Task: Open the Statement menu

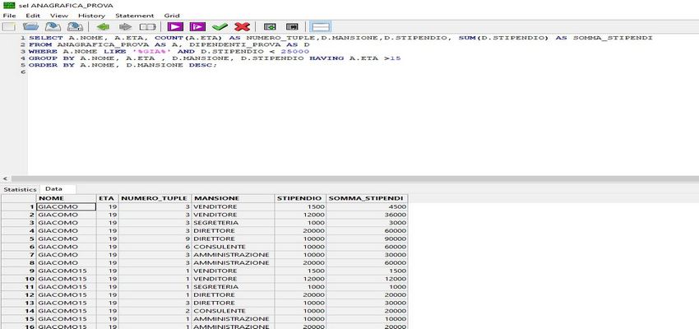Action: [x=135, y=16]
